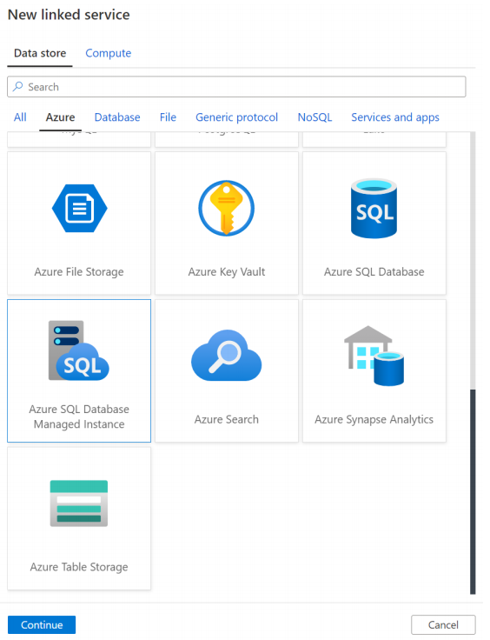Select the Azure Synapse Analytics warehouse icon
490x640 pixels.
coord(374,356)
